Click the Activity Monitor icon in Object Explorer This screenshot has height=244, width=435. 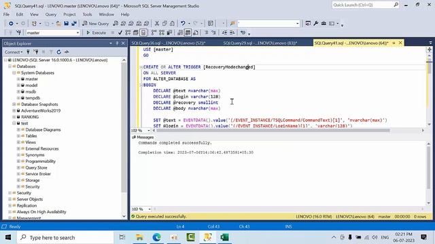coord(67,52)
